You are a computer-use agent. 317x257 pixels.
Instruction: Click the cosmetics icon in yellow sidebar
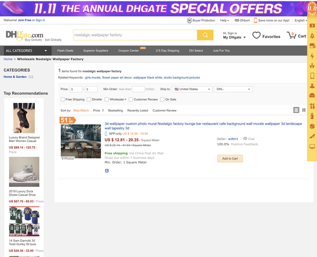tap(312, 106)
